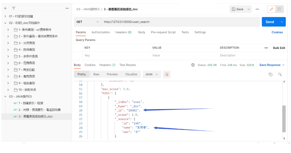Collapse the 03 - JAVA操作ES collection
Screen dimensions: 291x153
pyautogui.click(x=5, y=97)
